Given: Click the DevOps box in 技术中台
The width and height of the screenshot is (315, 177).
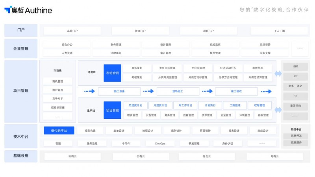Looking at the screenshot, I should (x=160, y=144).
